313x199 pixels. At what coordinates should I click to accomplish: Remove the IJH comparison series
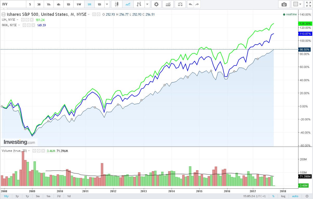31,20
